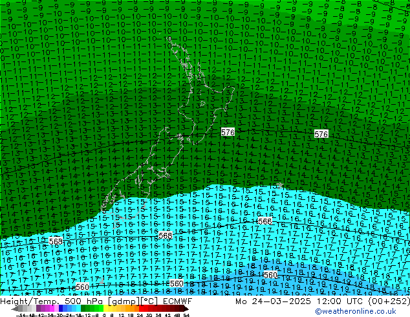Click the 'Height/Temp. 500 hPa' map title
Screen dimensions: 410x317
(x=52, y=301)
